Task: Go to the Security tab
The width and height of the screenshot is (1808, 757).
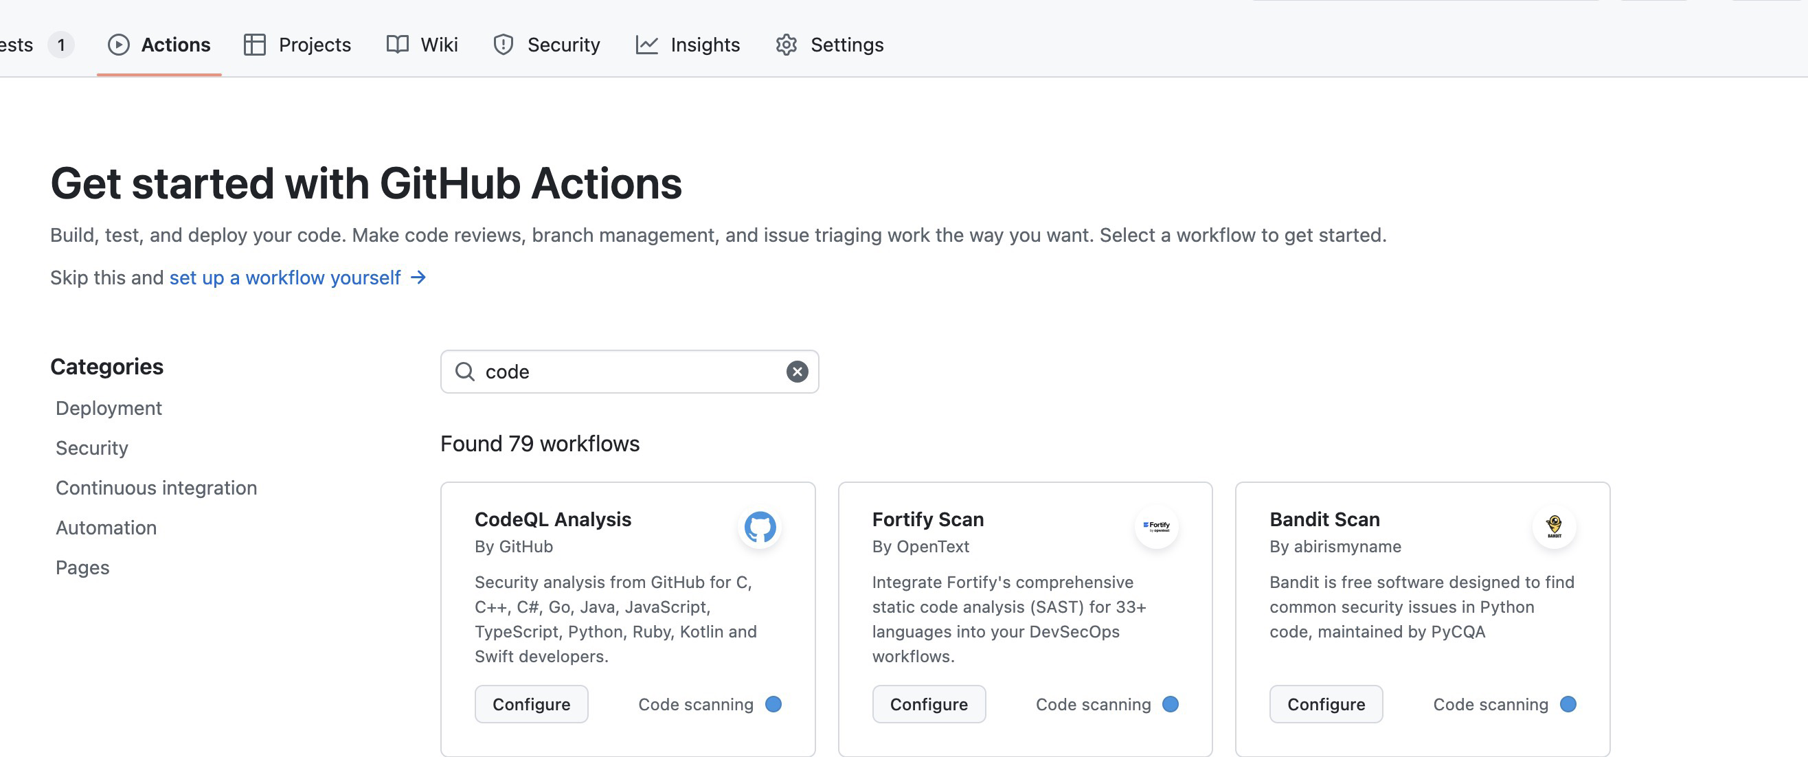Action: coord(547,45)
